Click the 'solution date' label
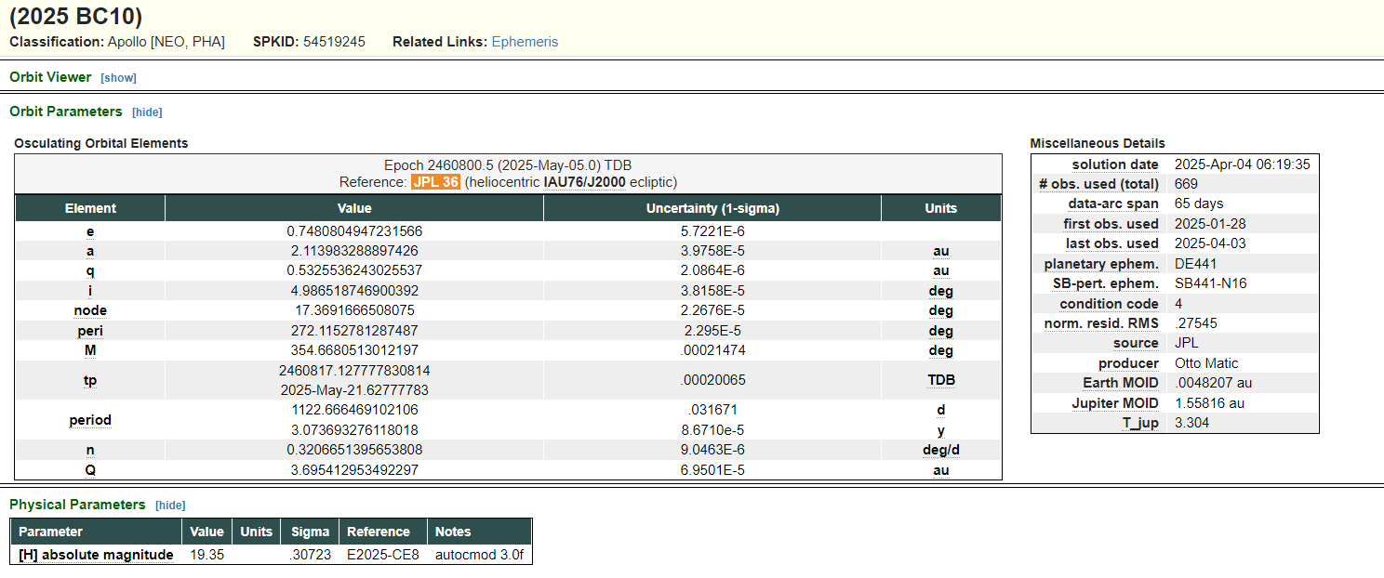The height and width of the screenshot is (578, 1384). pyautogui.click(x=1115, y=164)
